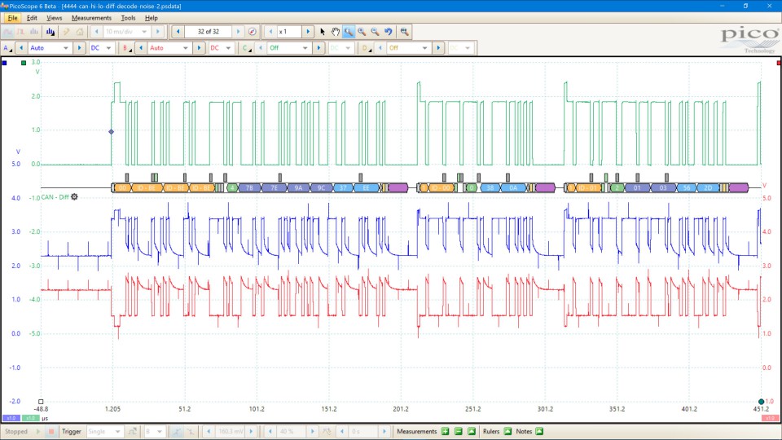Select the arrow pointer tool

(x=323, y=32)
